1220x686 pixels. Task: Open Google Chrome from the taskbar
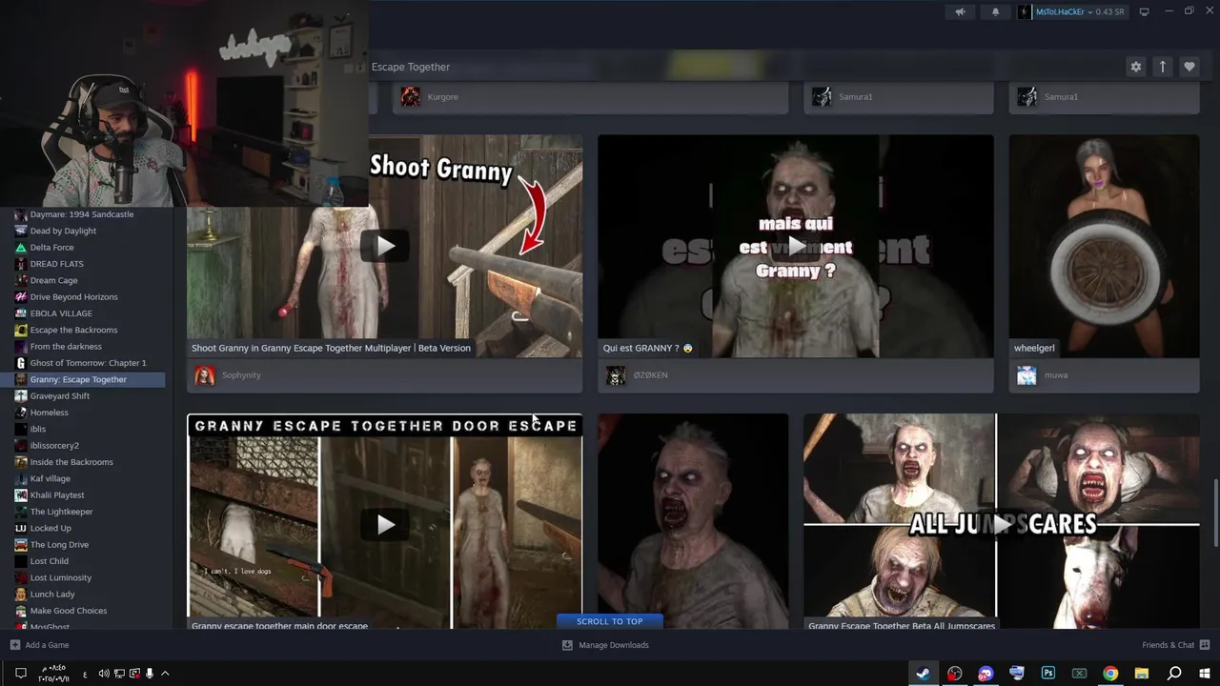1110,674
